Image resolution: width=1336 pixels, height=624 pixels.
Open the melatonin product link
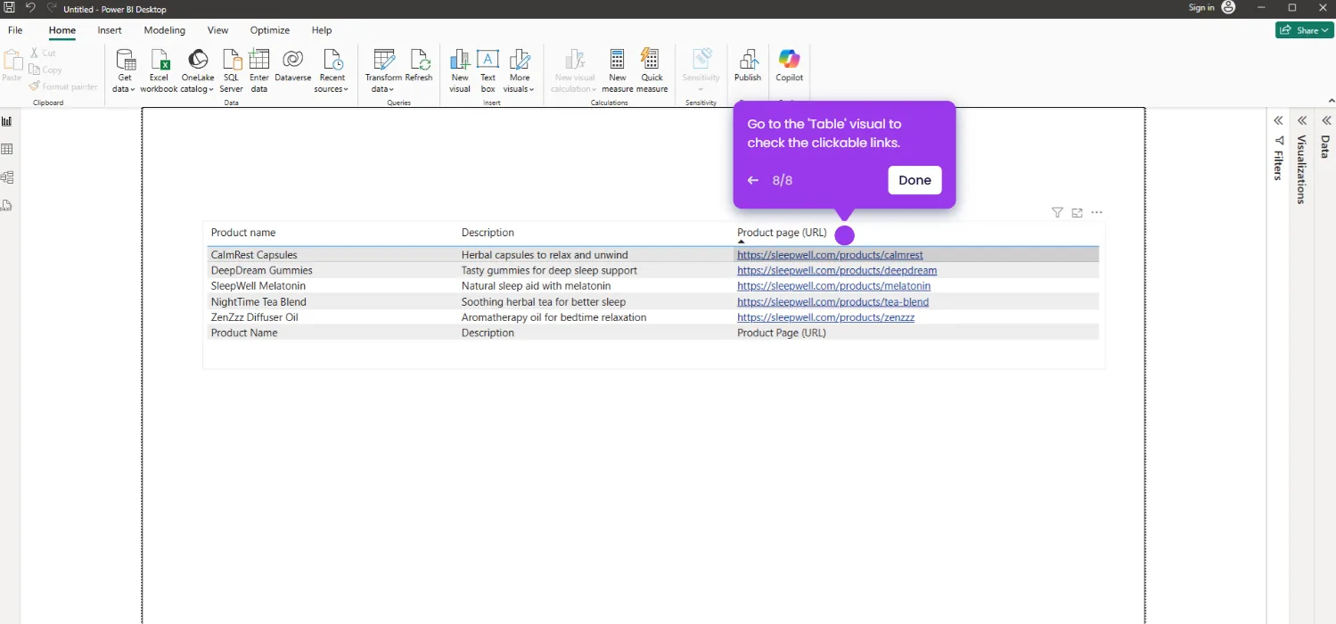(833, 286)
